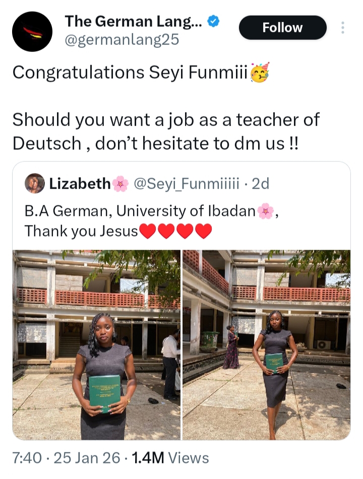The height and width of the screenshot is (479, 363).
Task: Tap the red hearts emoji row
Action: pyautogui.click(x=175, y=231)
